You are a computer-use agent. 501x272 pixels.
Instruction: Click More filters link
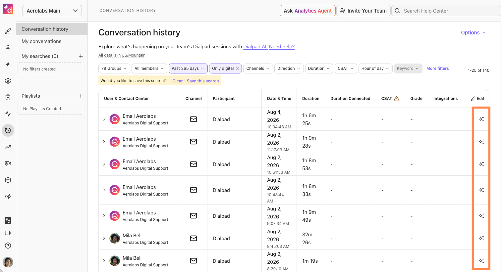[x=437, y=68]
